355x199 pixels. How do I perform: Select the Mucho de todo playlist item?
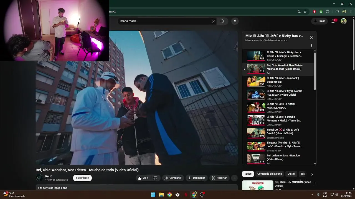pyautogui.click(x=278, y=69)
